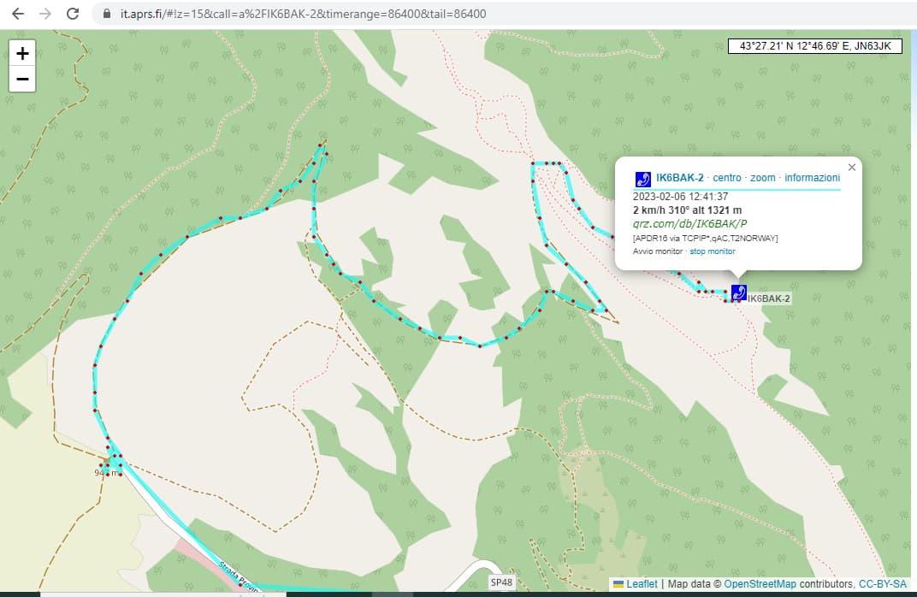The image size is (917, 597).
Task: Click the blue IK6BAK-2 station icon in popup
Action: point(642,178)
